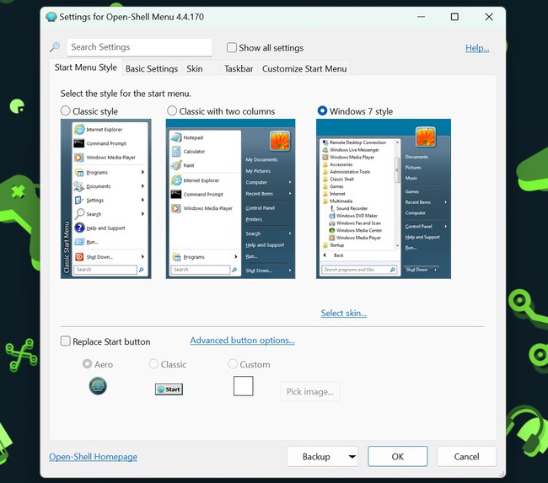The image size is (548, 483).
Task: Focus the Search Settings input field
Action: click(x=139, y=47)
